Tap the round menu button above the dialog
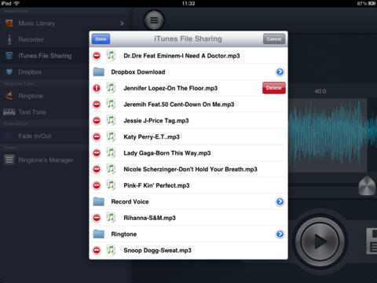The image size is (377, 283). pos(154,20)
